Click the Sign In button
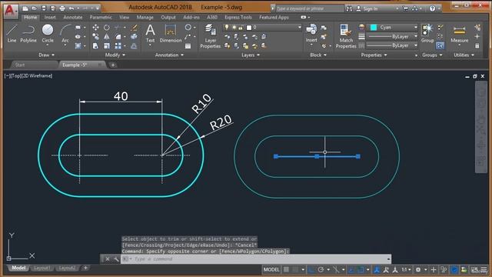Image resolution: width=492 pixels, height=277 pixels. (367, 8)
